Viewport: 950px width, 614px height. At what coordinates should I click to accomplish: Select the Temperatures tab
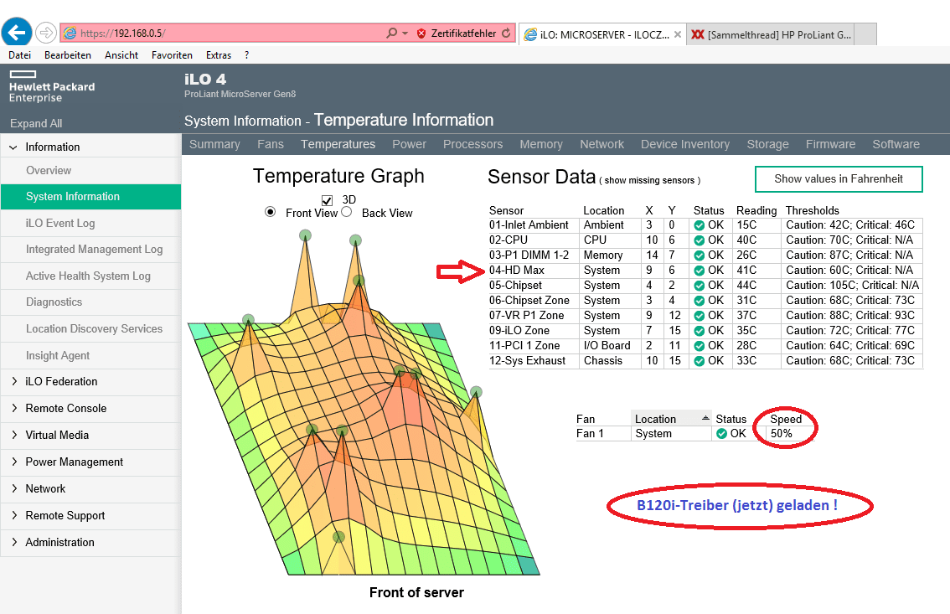click(338, 144)
